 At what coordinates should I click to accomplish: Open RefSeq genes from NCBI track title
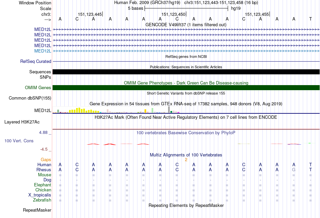click(x=186, y=57)
